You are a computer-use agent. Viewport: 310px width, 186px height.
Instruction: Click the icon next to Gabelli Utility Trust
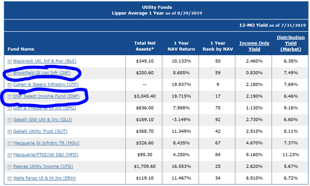coord(10,132)
